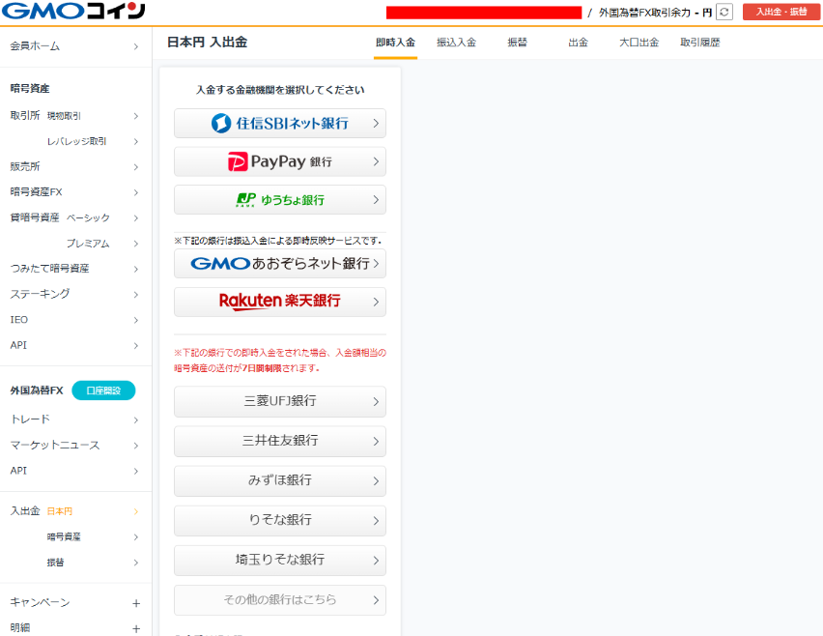Click the PayPay red P logo icon
Screen dimensions: 823x636
238,161
